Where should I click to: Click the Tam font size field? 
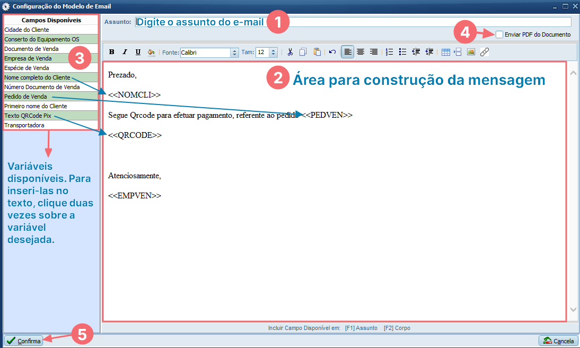(262, 53)
